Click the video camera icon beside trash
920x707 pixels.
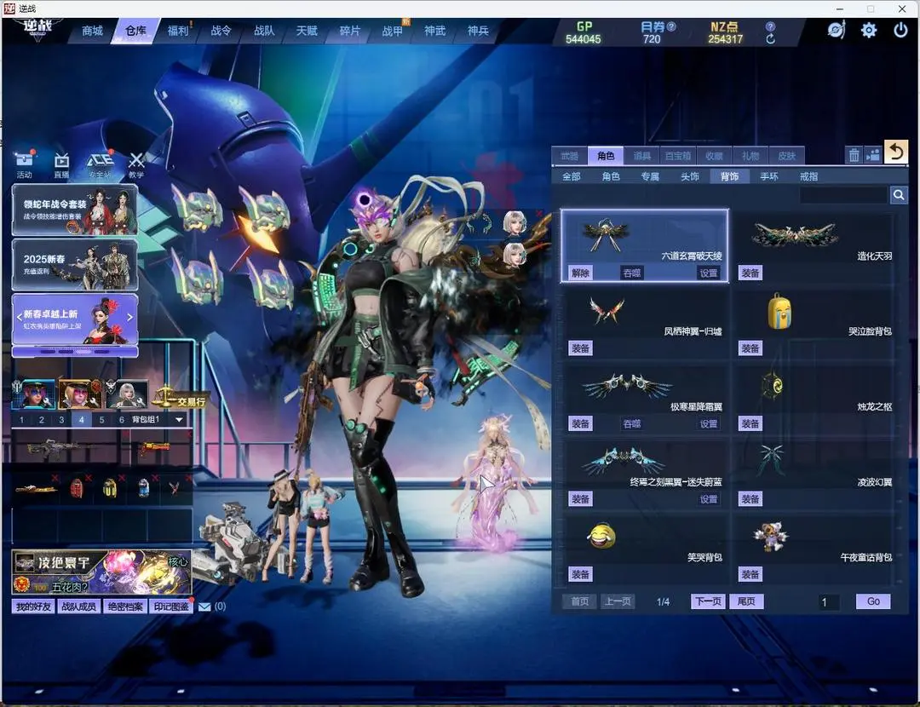873,155
